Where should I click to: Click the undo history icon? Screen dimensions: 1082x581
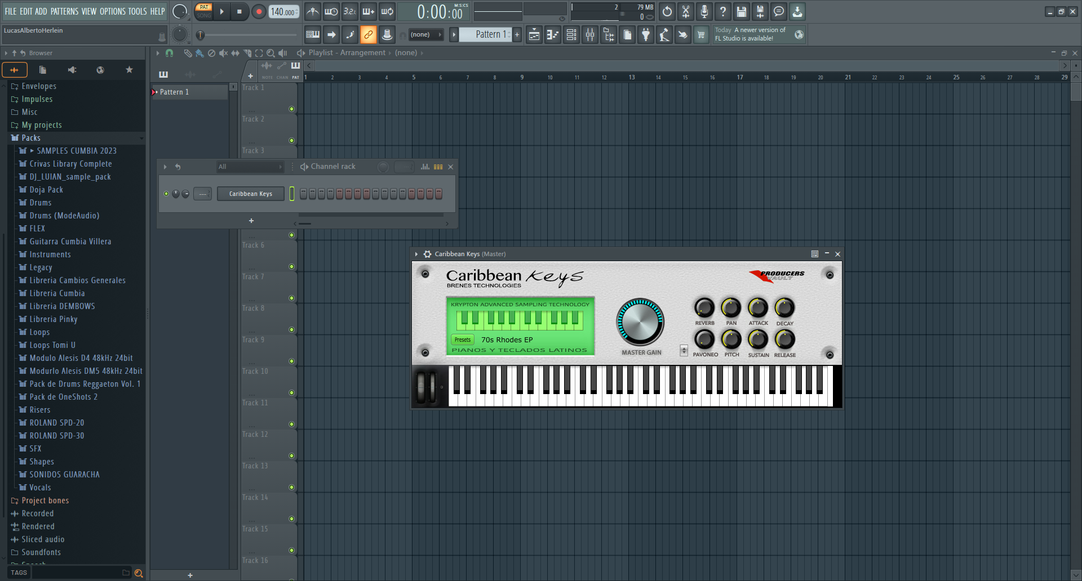click(x=667, y=11)
